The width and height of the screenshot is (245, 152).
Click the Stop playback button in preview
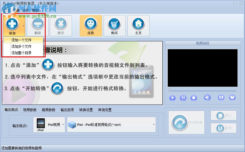[x=193, y=98]
